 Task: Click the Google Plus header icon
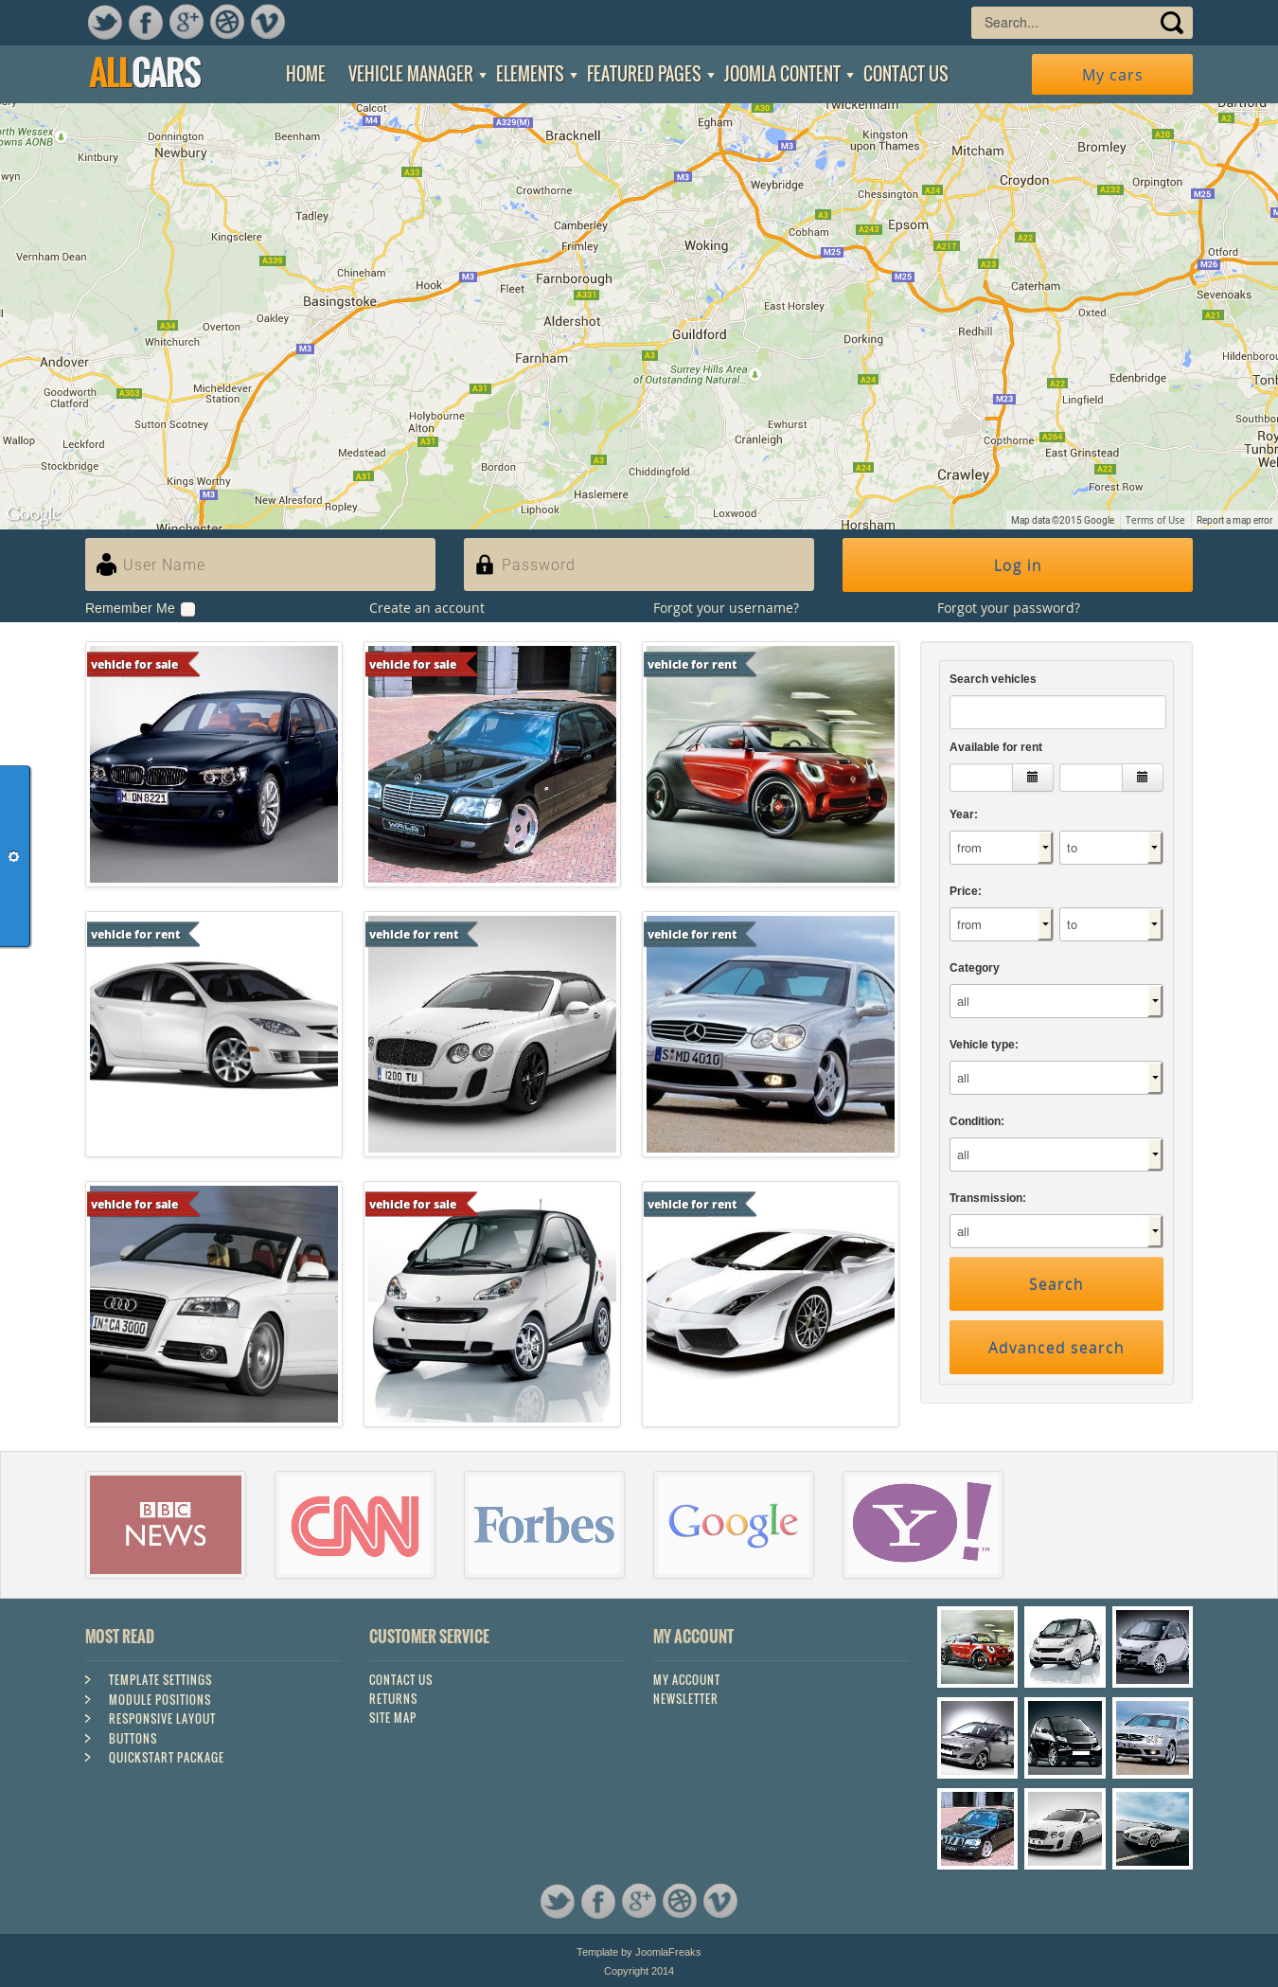tap(186, 22)
